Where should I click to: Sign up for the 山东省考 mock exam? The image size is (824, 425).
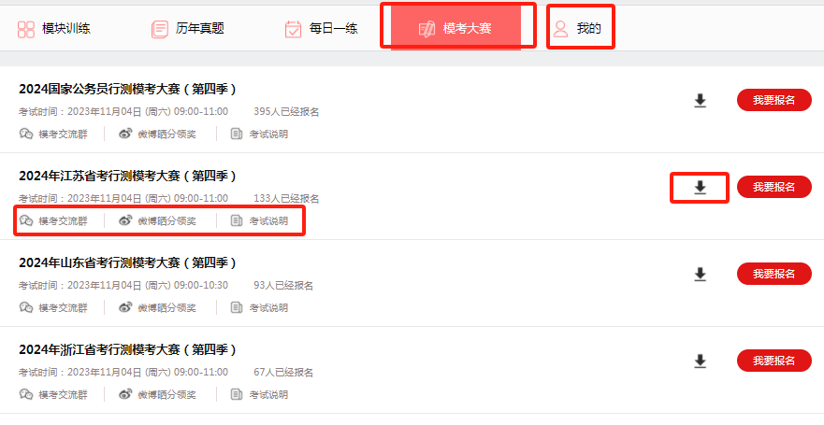coord(774,274)
